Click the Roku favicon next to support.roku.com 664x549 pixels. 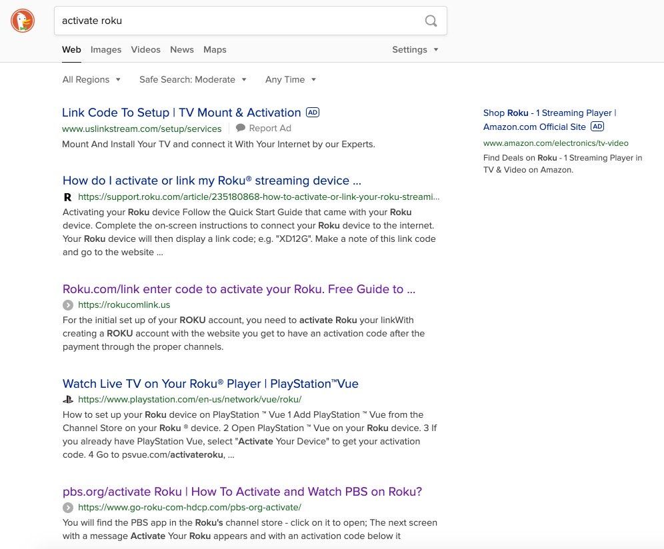pos(68,197)
